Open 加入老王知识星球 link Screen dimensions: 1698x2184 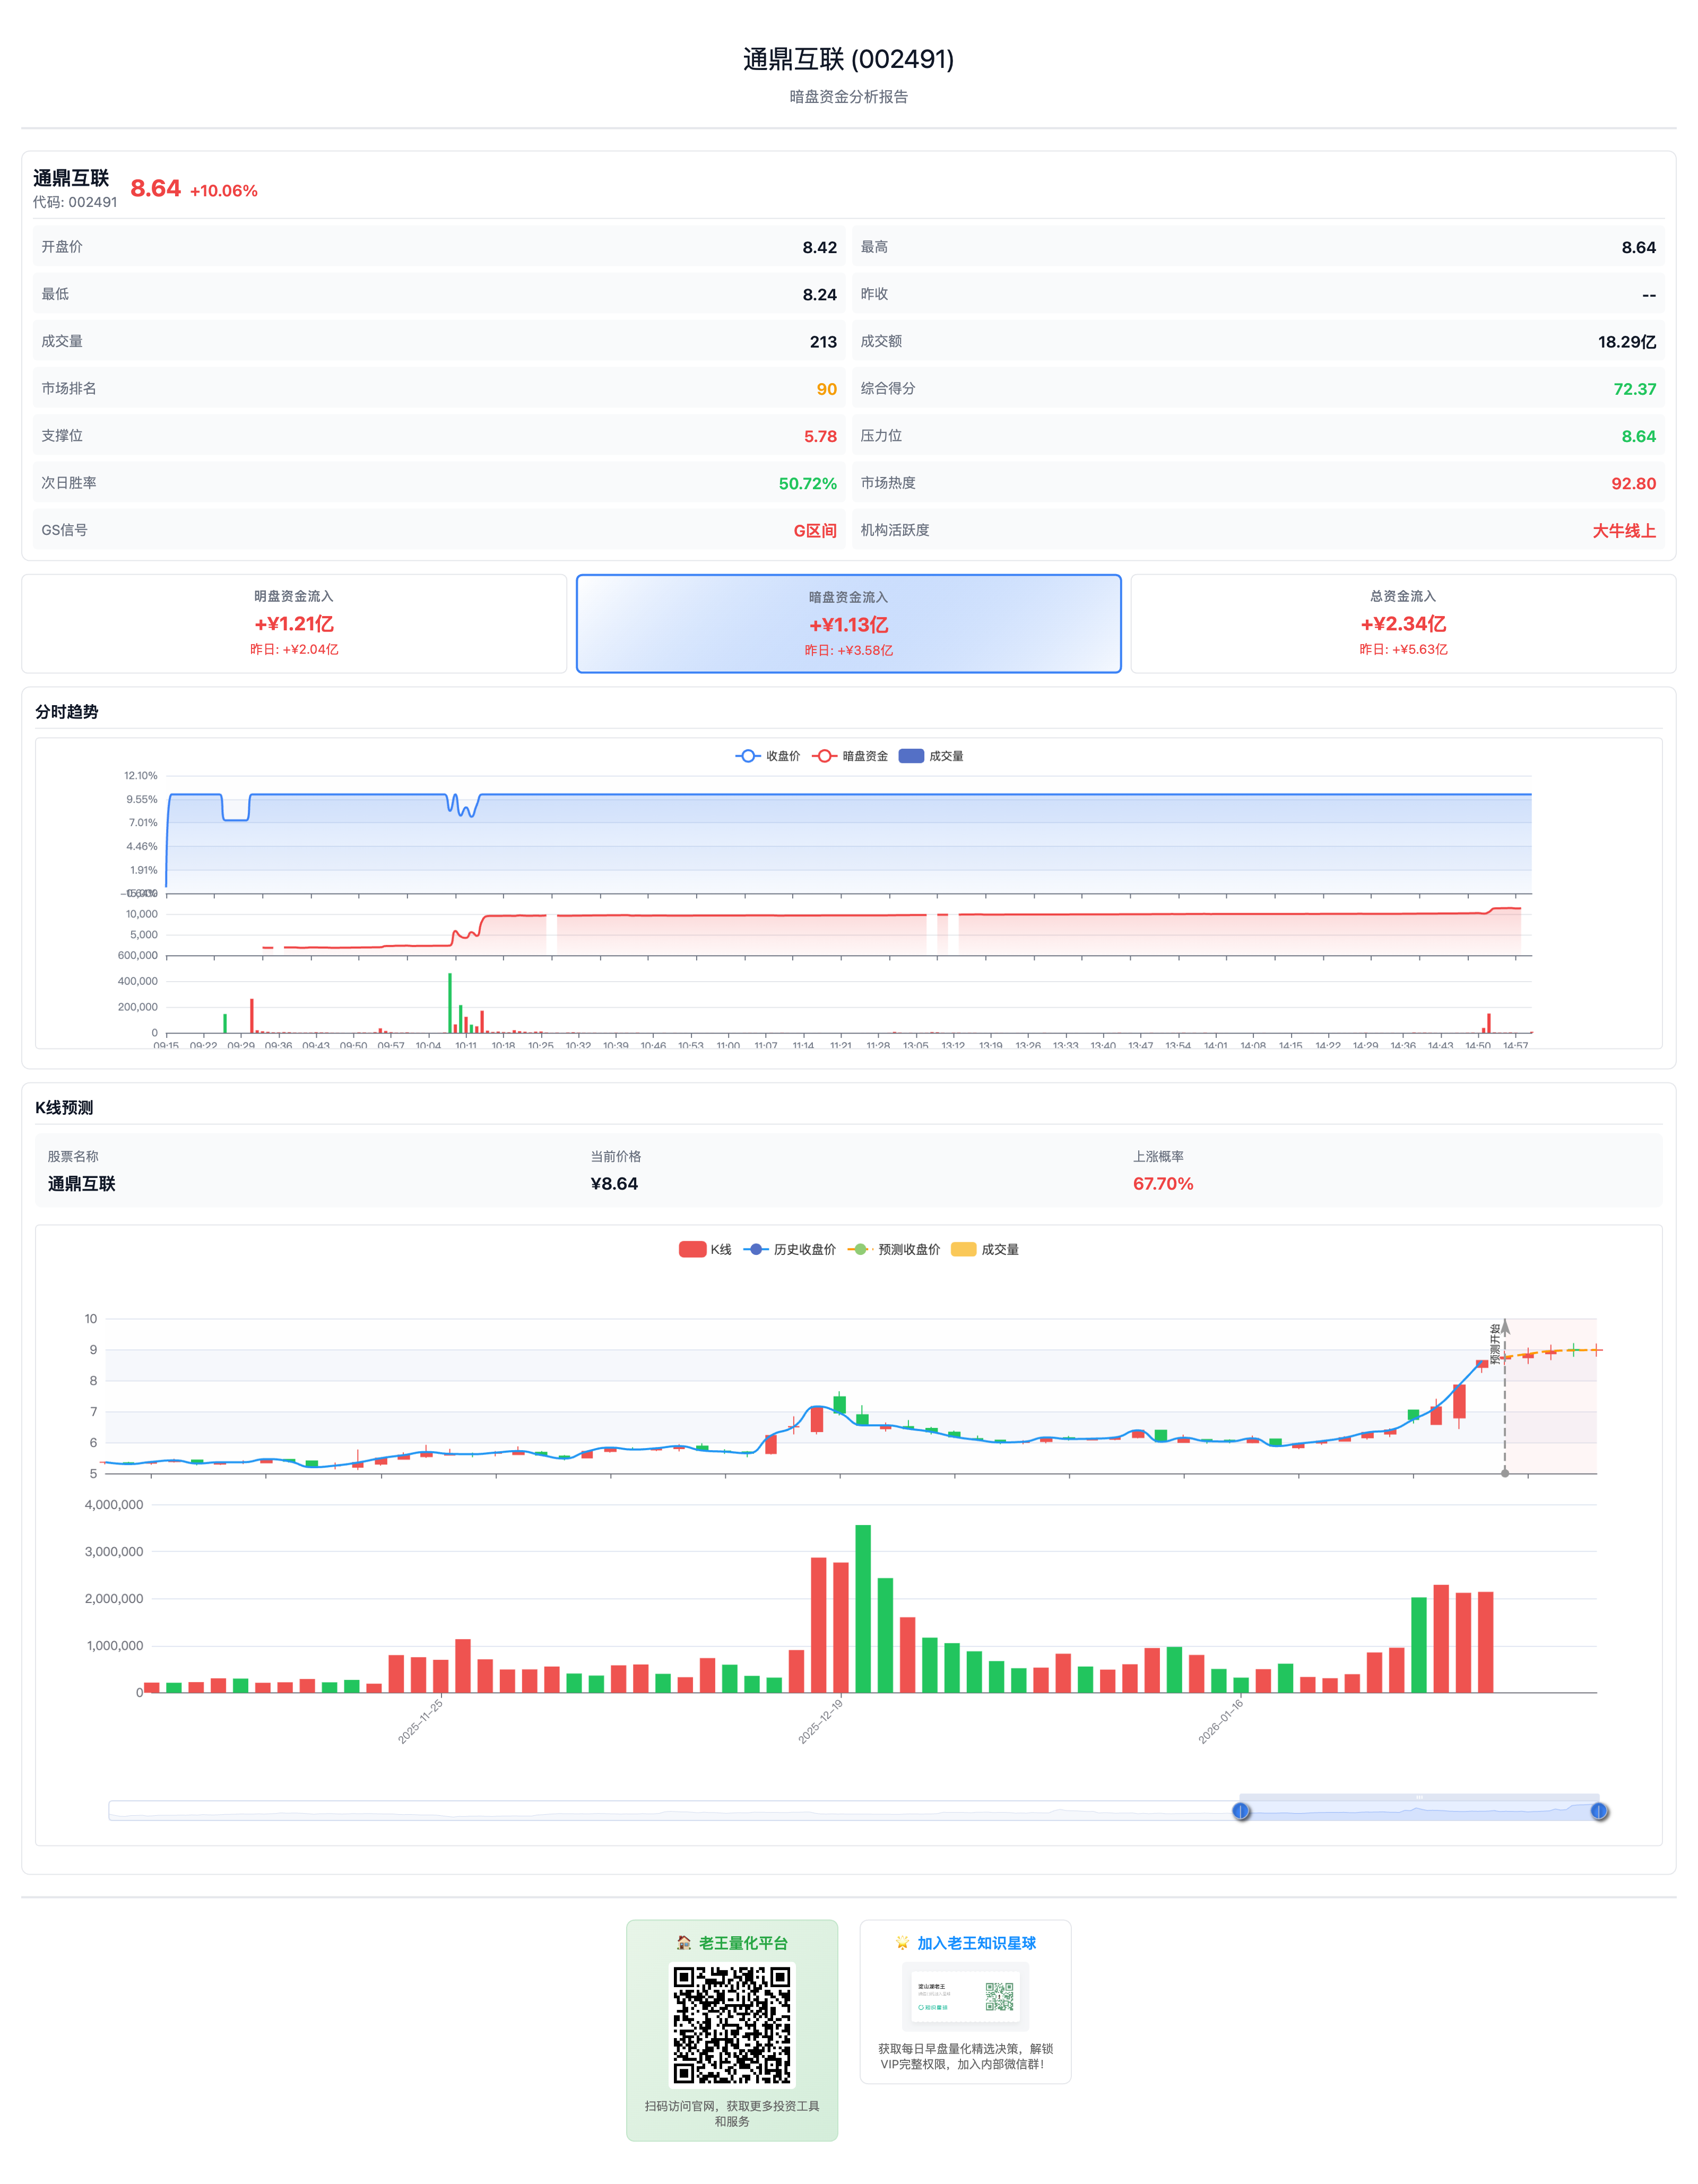click(976, 1943)
